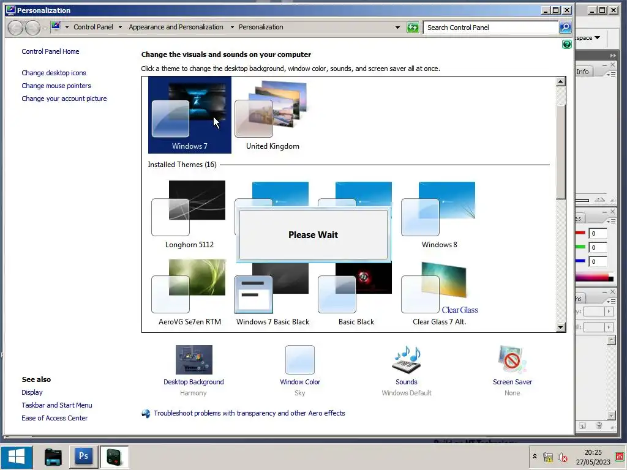Open the Photoshop fill dropdown arrow
Viewport: 627px width, 470px height.
(x=609, y=327)
